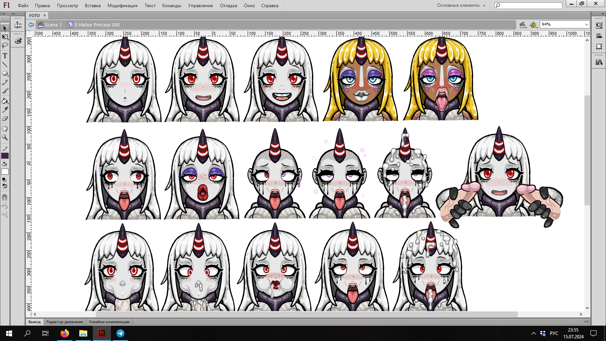606x341 pixels.
Task: Open the Отладка menu
Action: (x=228, y=6)
